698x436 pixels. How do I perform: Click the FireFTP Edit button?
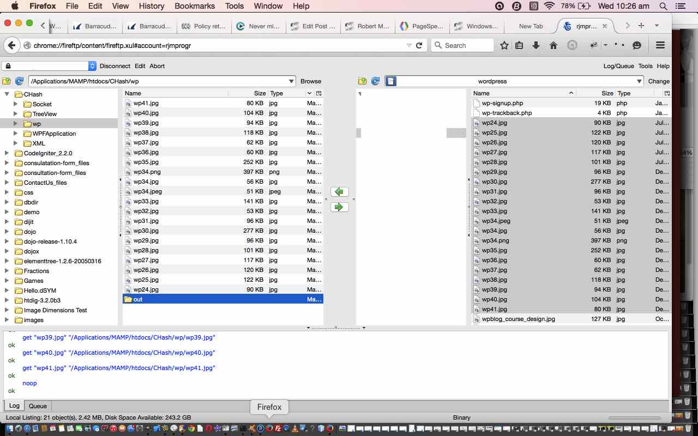click(x=140, y=66)
